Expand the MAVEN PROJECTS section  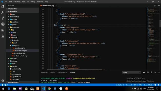pyautogui.click(x=22, y=82)
